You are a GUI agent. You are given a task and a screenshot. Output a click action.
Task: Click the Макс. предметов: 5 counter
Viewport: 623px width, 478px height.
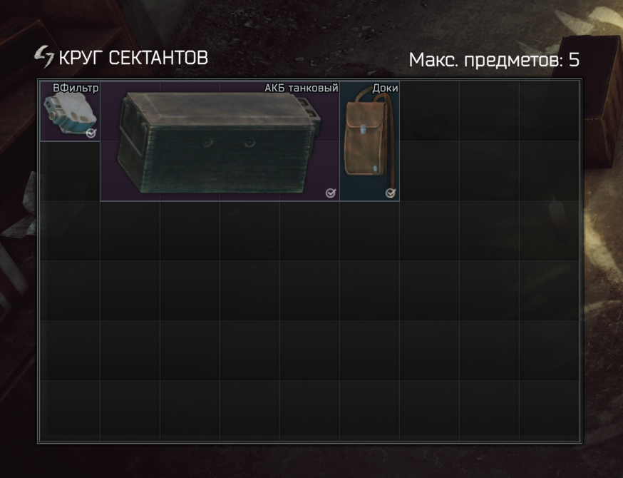[494, 60]
